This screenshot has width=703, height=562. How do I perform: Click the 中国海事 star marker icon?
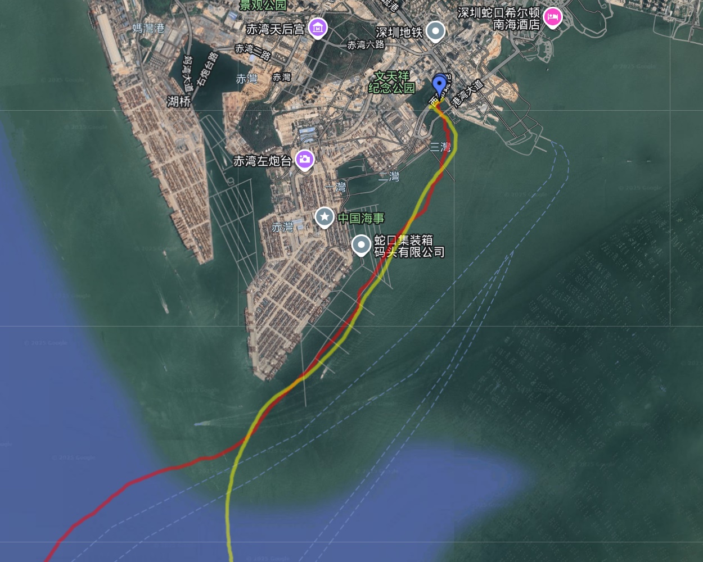325,217
